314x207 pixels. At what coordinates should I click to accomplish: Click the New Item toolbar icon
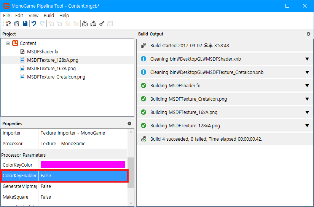[x=51, y=24]
